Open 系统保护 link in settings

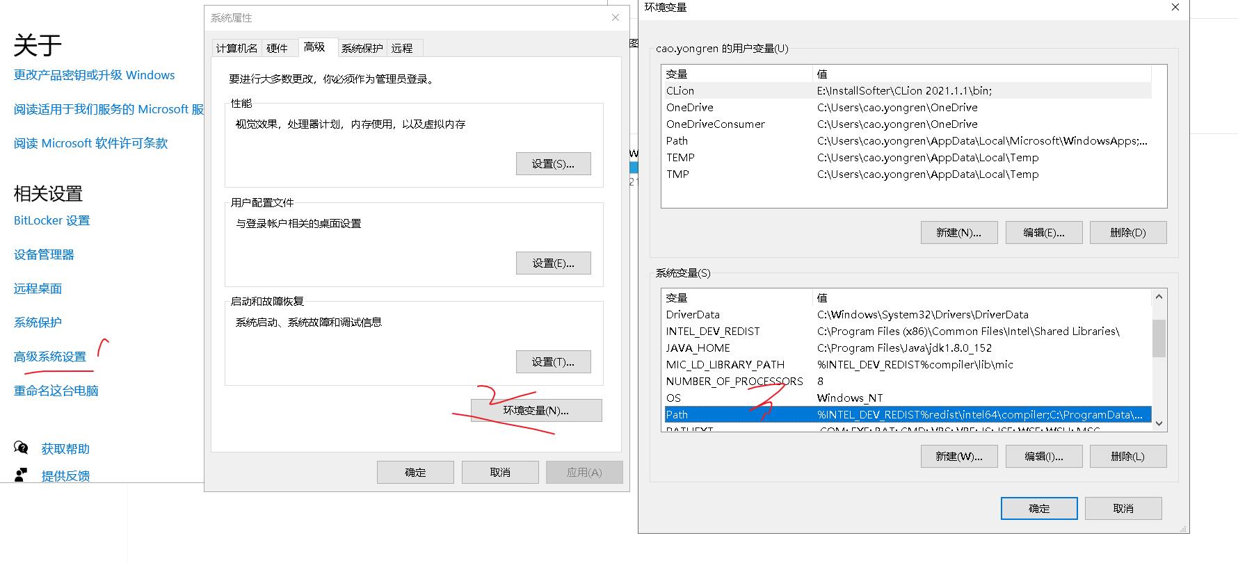(38, 323)
